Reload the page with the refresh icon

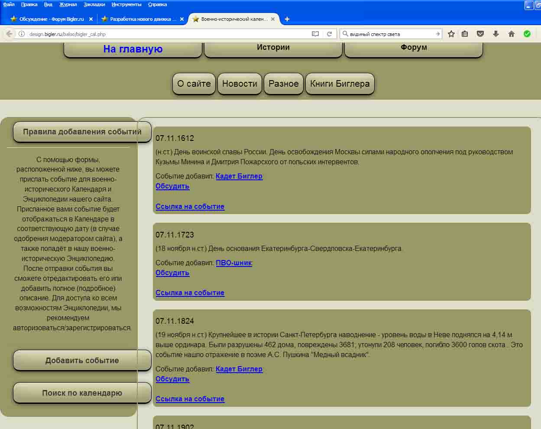coord(329,34)
